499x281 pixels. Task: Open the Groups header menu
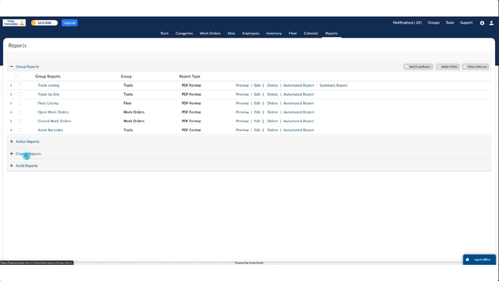point(434,22)
